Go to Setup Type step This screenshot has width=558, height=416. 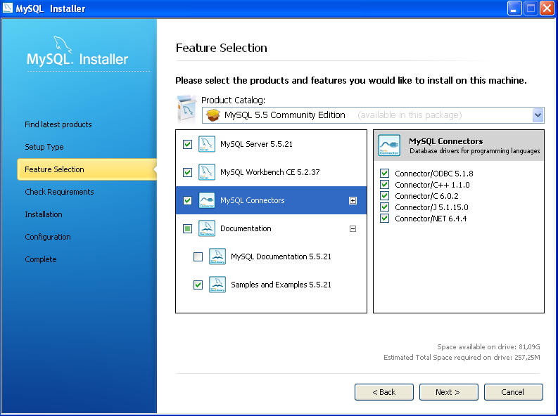pos(44,147)
